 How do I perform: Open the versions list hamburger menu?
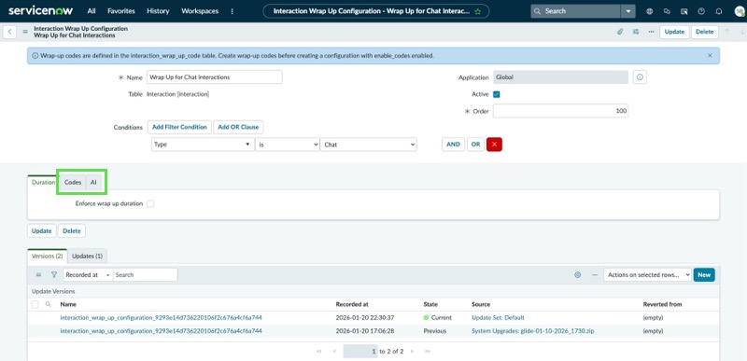[x=38, y=275]
